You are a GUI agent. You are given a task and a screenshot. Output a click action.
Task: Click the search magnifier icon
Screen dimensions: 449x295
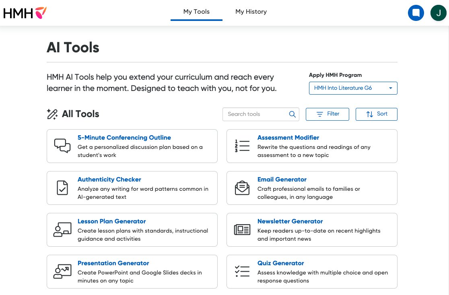coord(292,114)
